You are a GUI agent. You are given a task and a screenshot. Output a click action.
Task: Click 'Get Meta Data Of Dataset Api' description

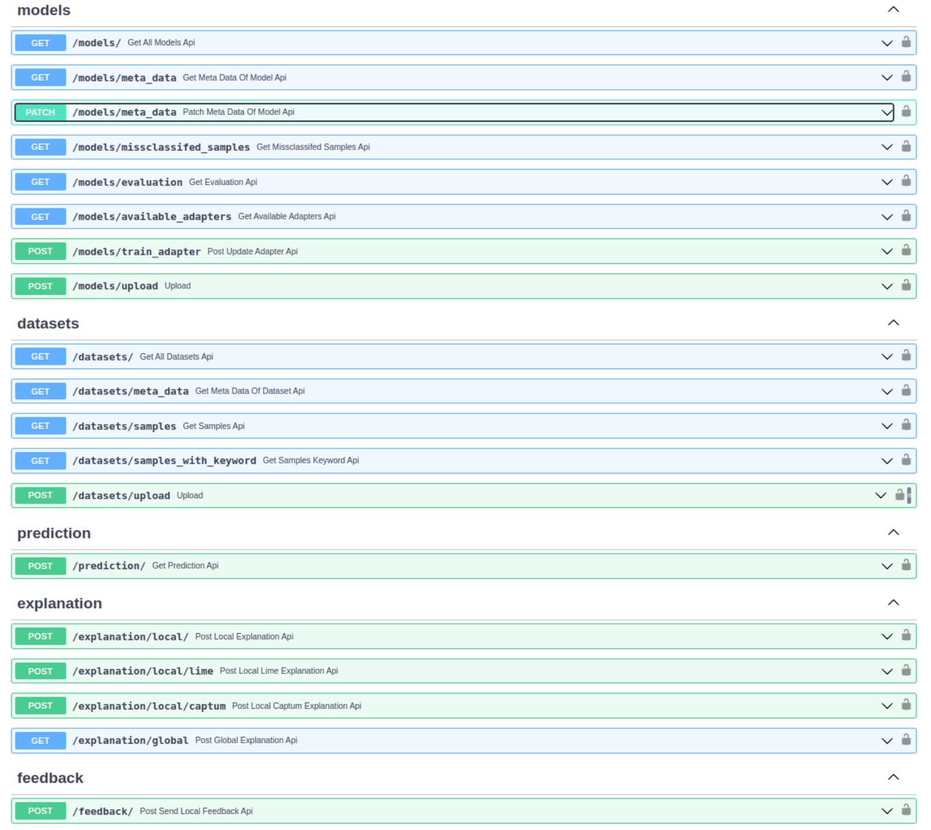[250, 391]
